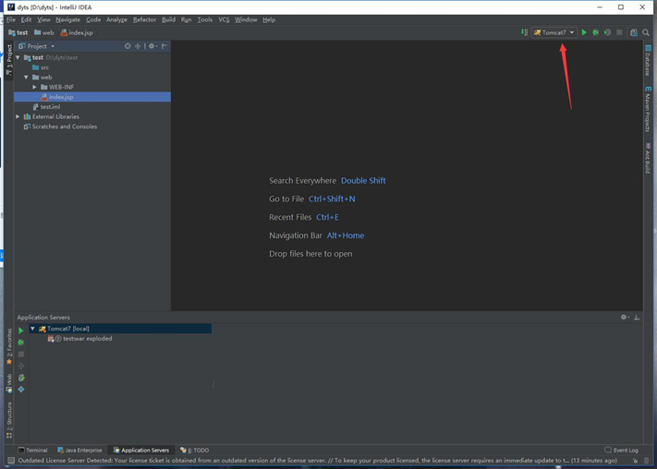Click the web breadcrumb in the navigation bar
Screen dimensions: 657x469
tap(44, 32)
